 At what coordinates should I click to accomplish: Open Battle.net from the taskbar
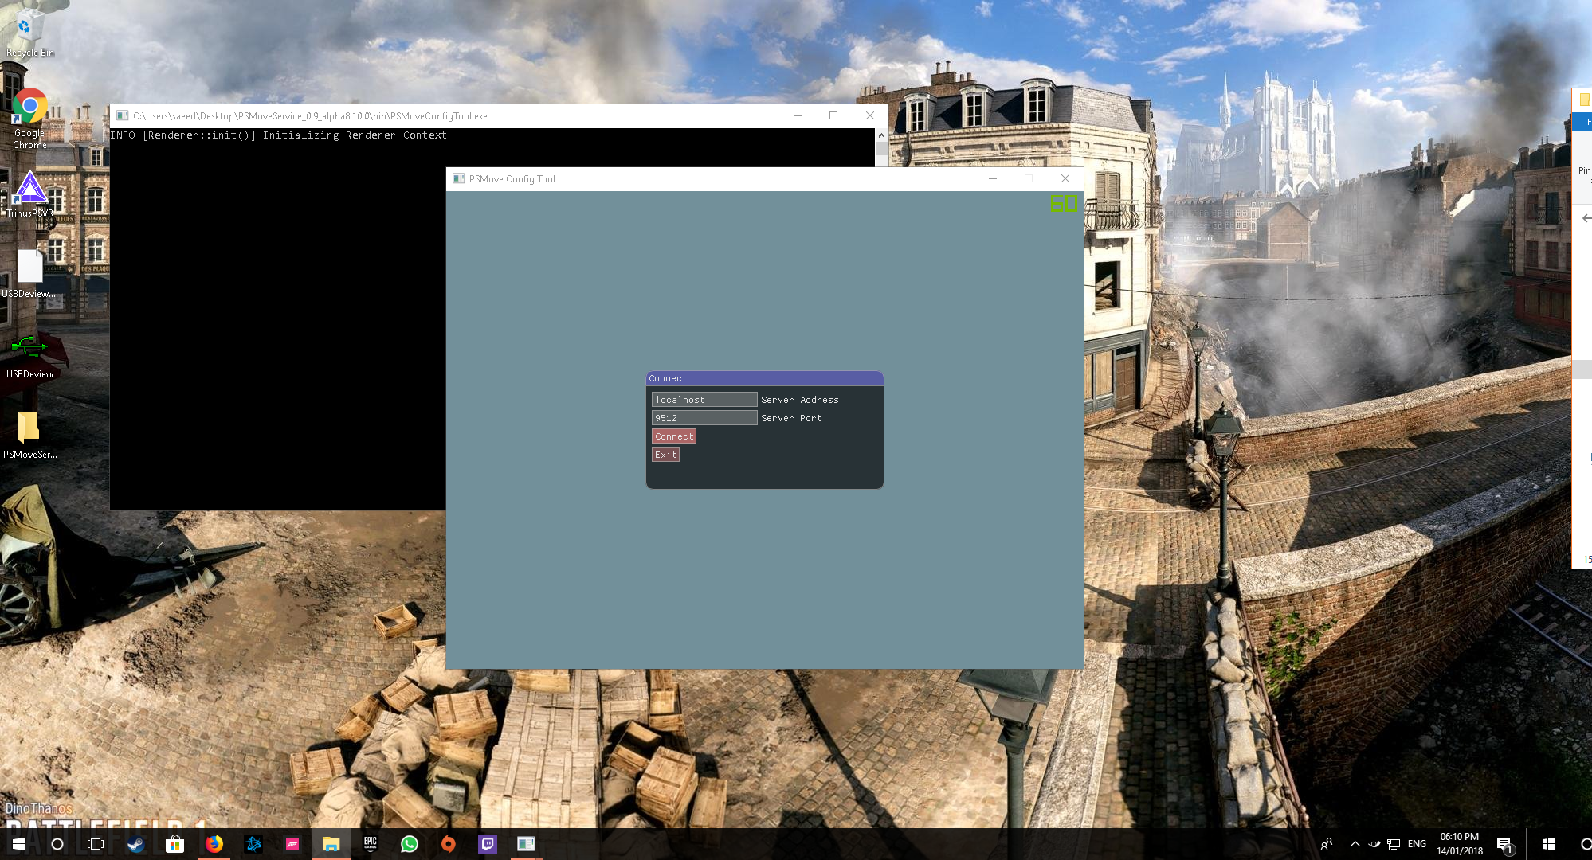253,844
